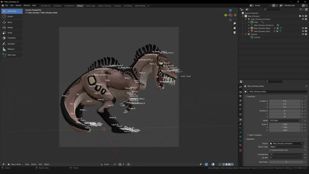
Task: Open the viewport Add menu
Action: pos(40,164)
